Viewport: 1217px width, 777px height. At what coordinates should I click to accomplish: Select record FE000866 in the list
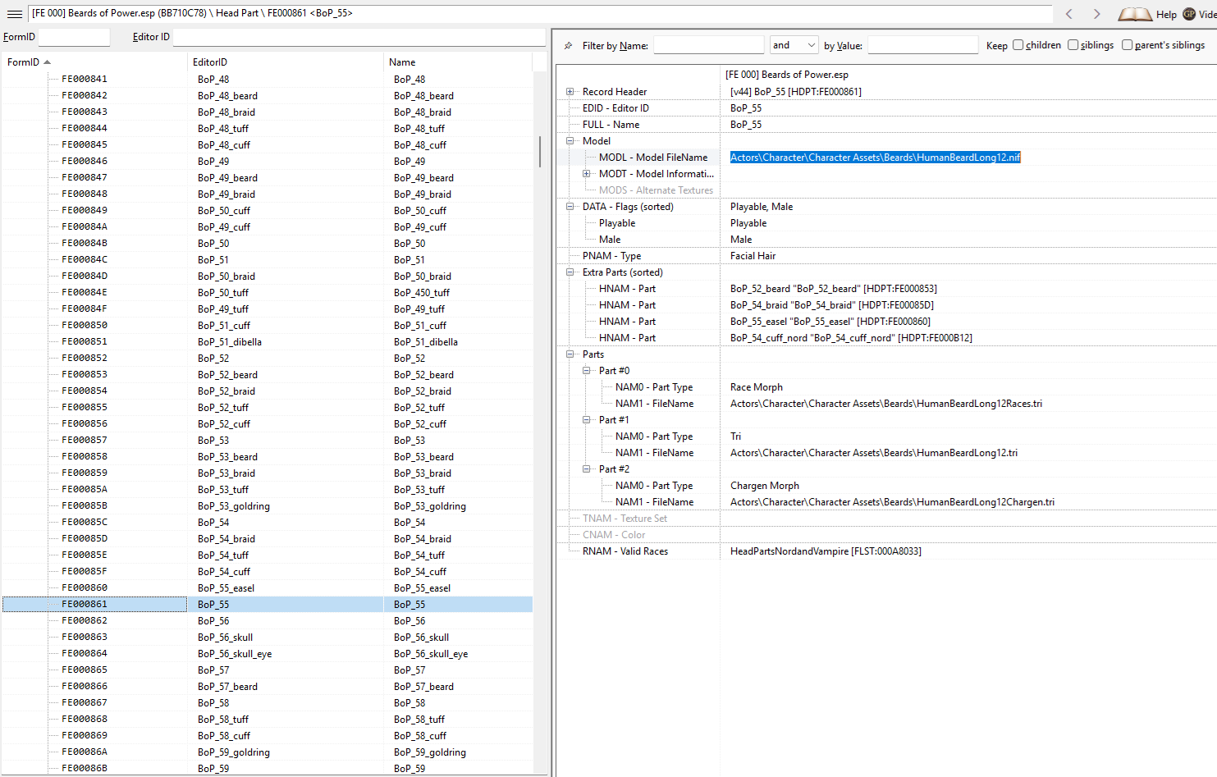click(x=267, y=686)
